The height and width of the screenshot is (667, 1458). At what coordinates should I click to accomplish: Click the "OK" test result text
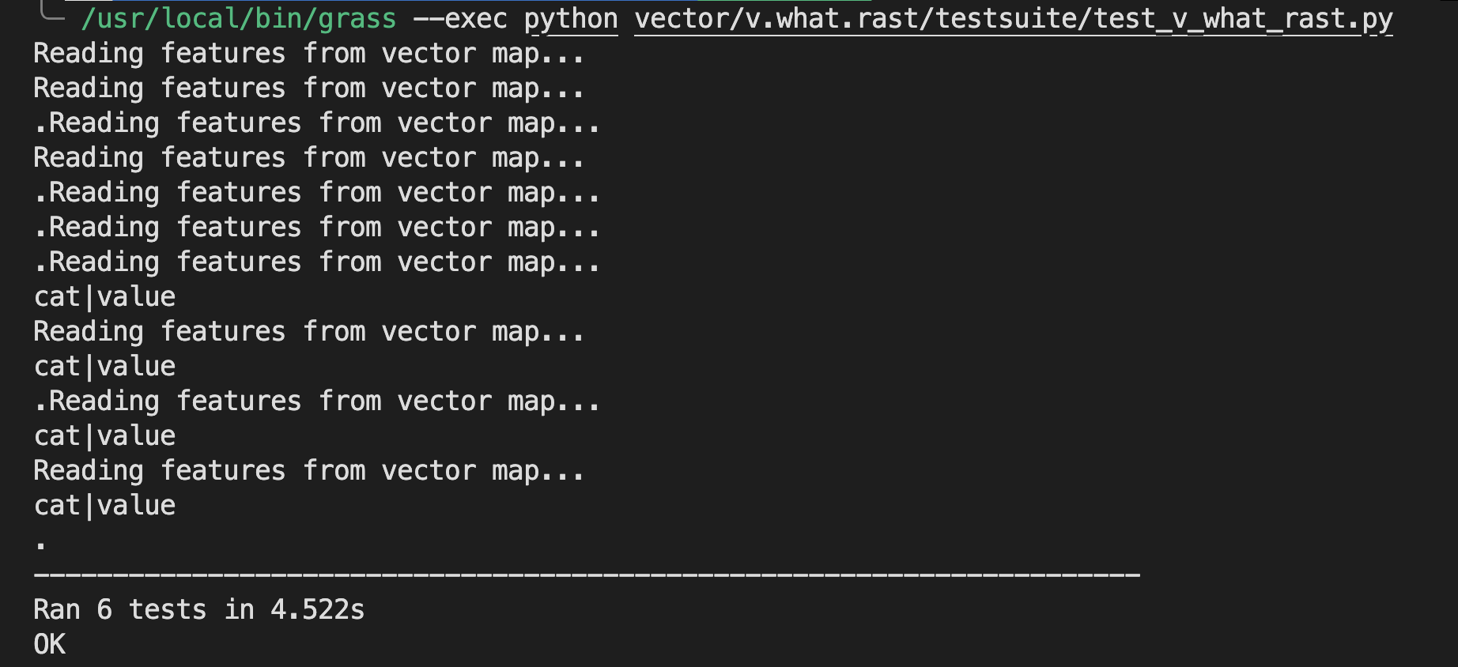click(49, 645)
